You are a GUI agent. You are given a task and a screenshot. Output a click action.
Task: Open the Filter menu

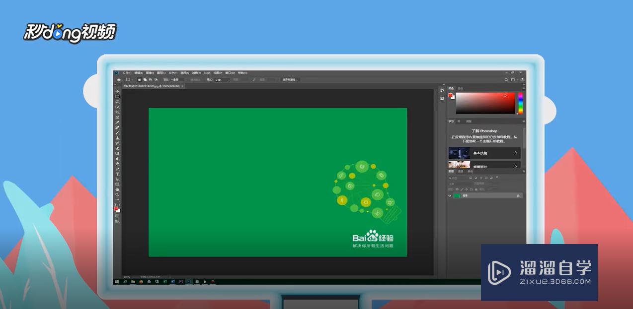(196, 72)
